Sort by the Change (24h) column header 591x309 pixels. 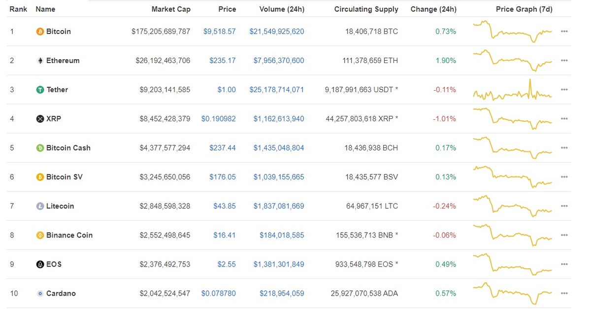433,9
